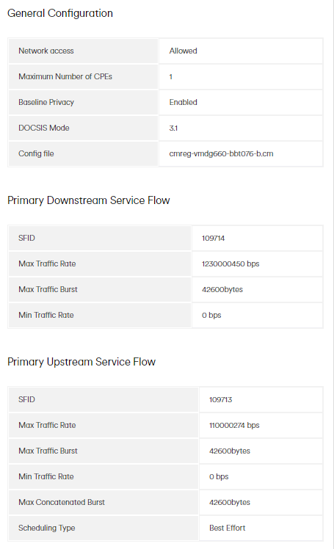The width and height of the screenshot is (334, 549).
Task: Select the DOCSIS Mode 3.1 value
Action: [173, 128]
